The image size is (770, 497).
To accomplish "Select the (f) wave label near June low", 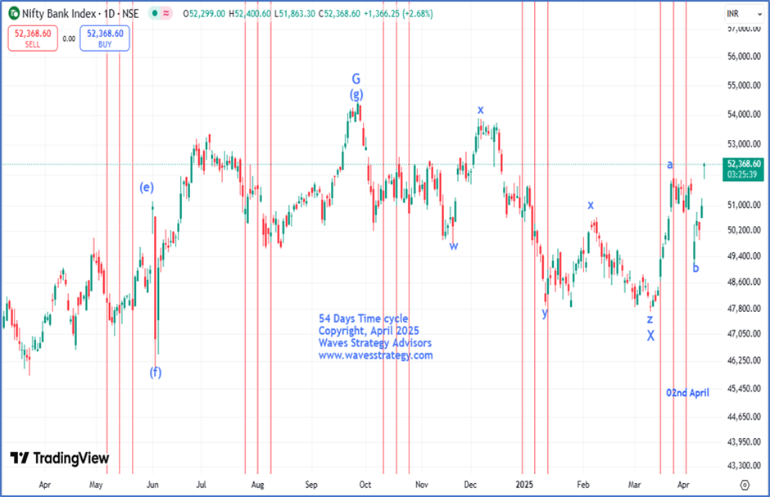I will coord(155,373).
